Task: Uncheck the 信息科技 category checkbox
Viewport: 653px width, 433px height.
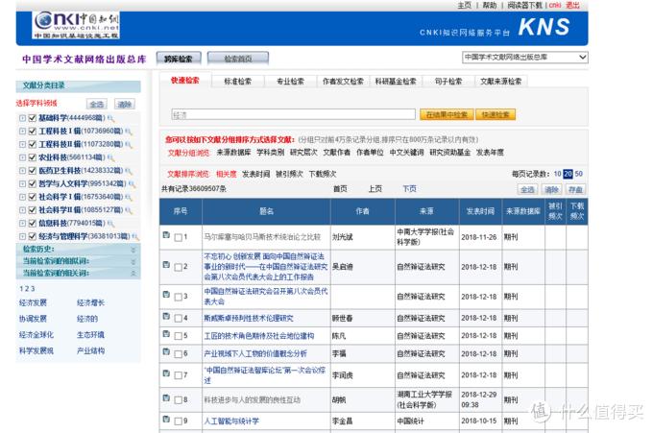Action: 33,223
